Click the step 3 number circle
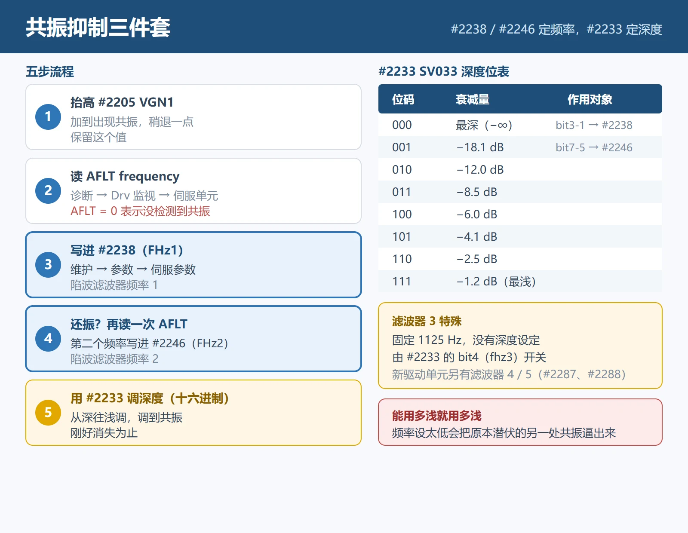The width and height of the screenshot is (688, 533). click(x=48, y=264)
